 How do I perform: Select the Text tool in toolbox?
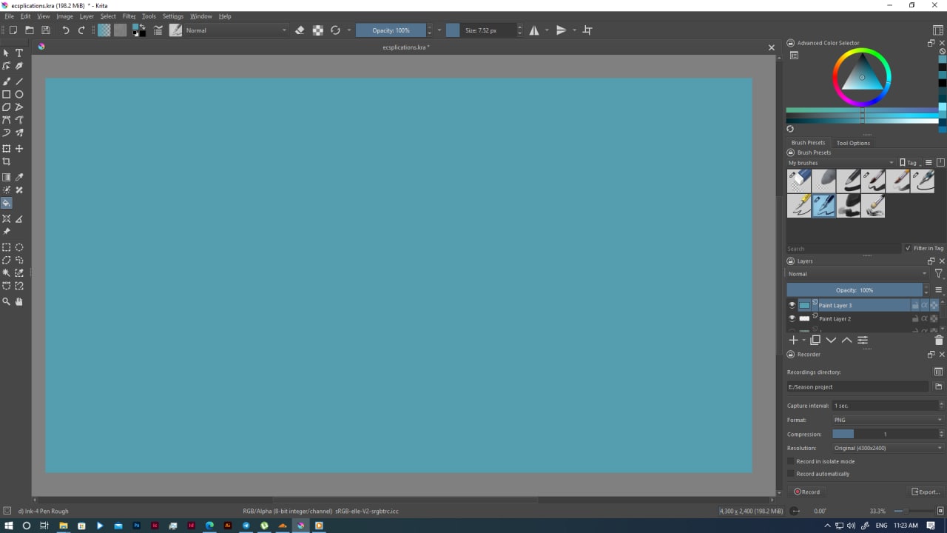19,53
